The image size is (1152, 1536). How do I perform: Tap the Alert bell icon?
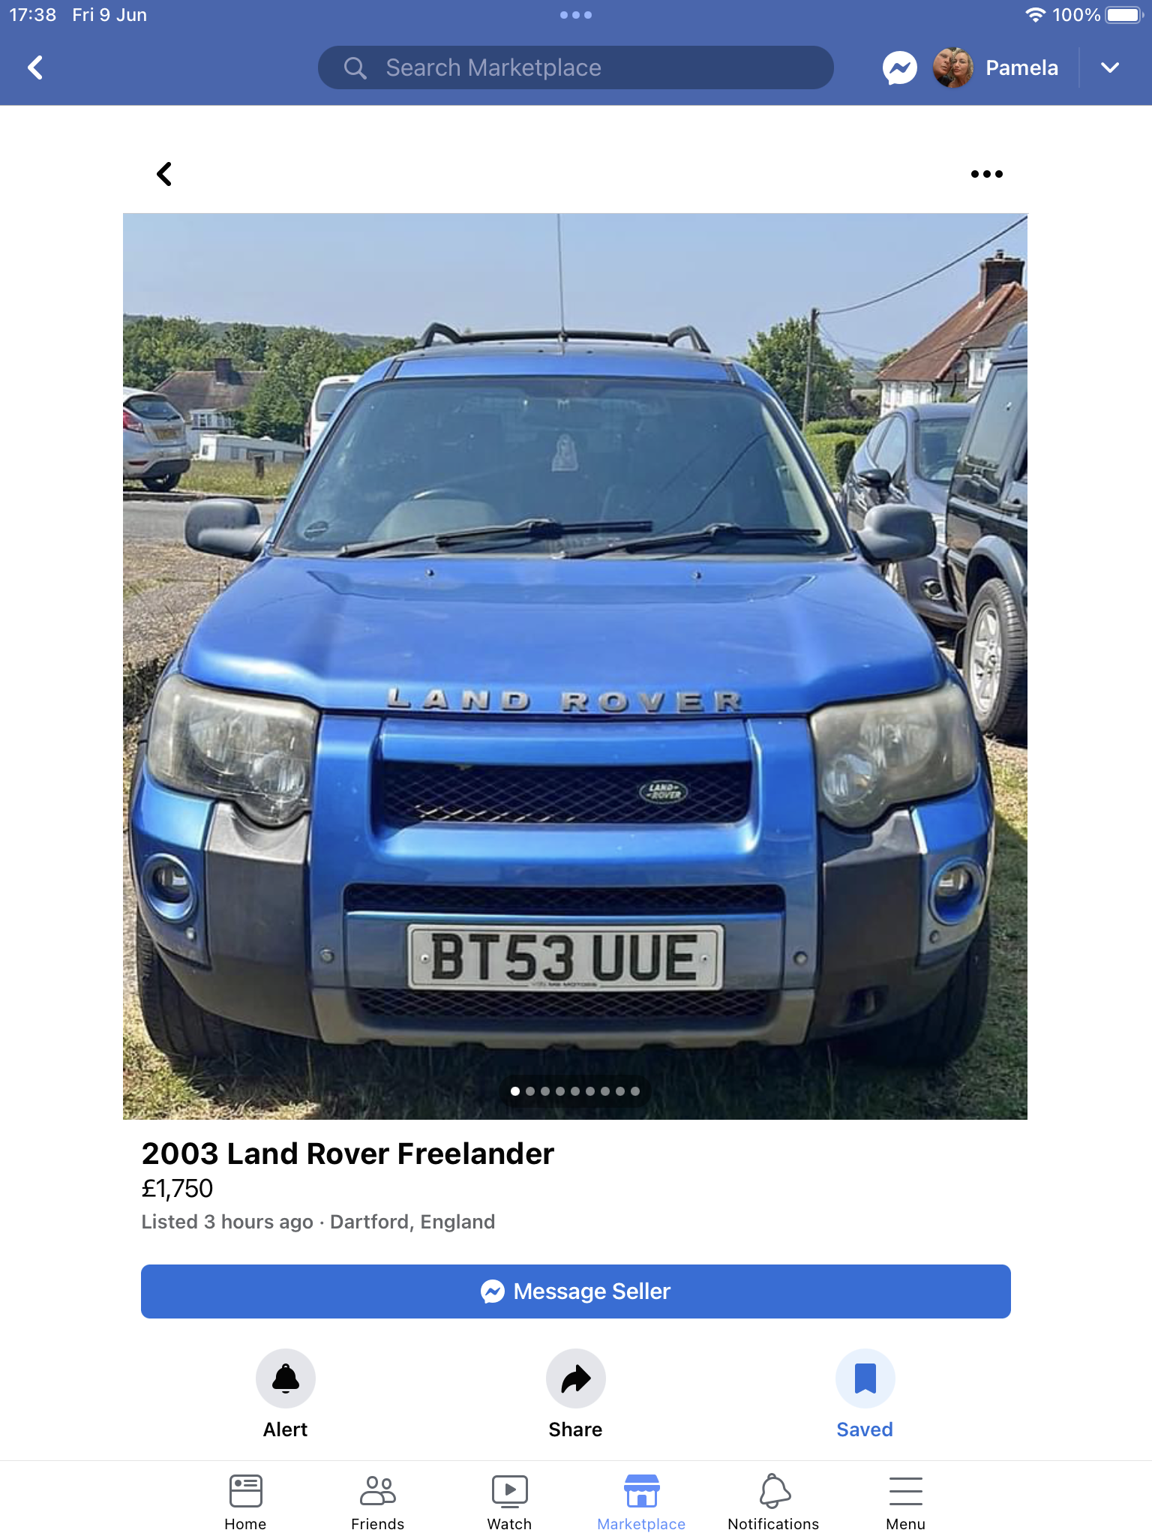286,1378
